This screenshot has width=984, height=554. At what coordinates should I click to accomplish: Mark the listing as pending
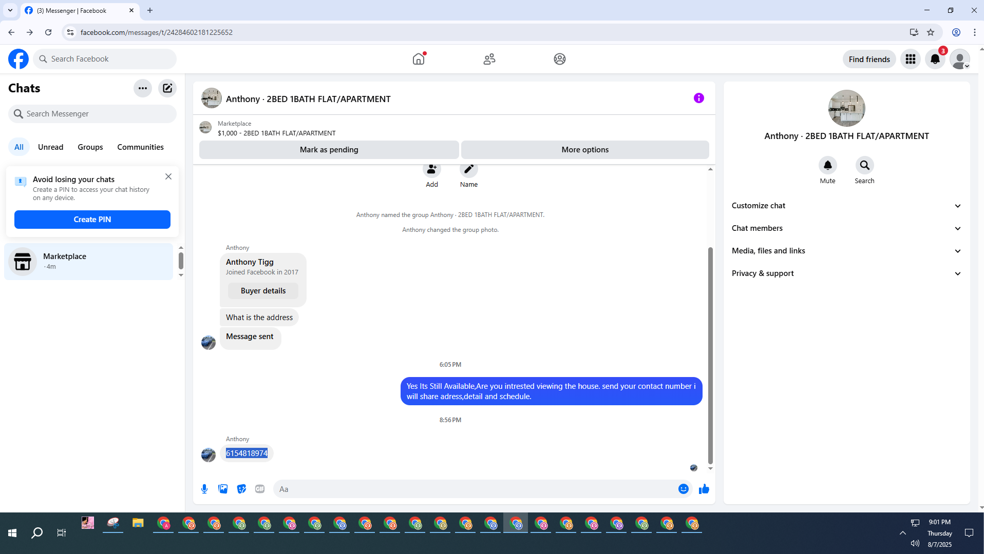tap(329, 150)
